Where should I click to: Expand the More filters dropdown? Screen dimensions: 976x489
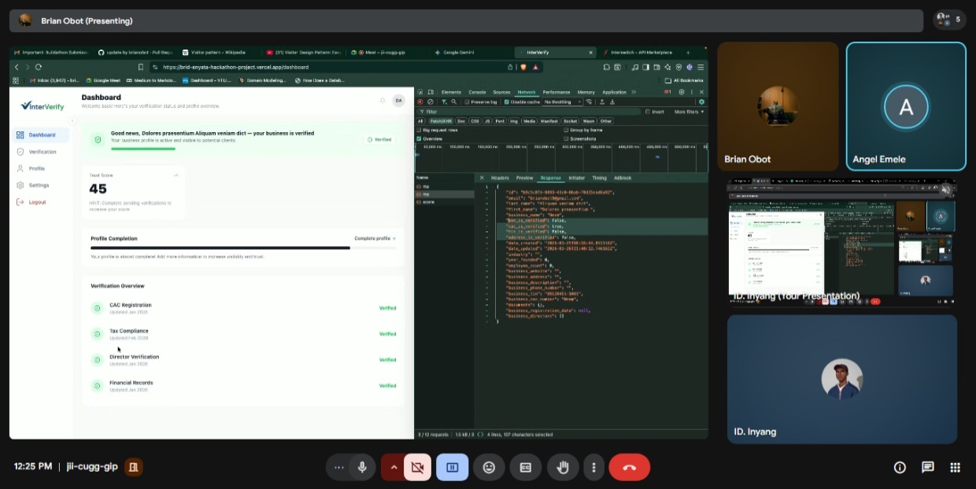point(688,112)
